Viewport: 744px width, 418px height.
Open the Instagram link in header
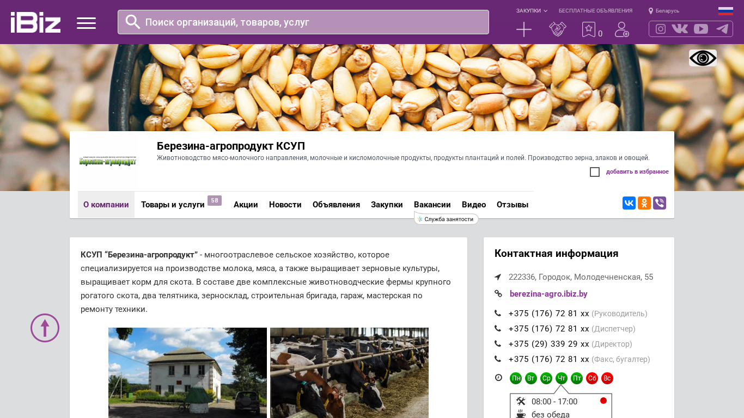tap(660, 29)
